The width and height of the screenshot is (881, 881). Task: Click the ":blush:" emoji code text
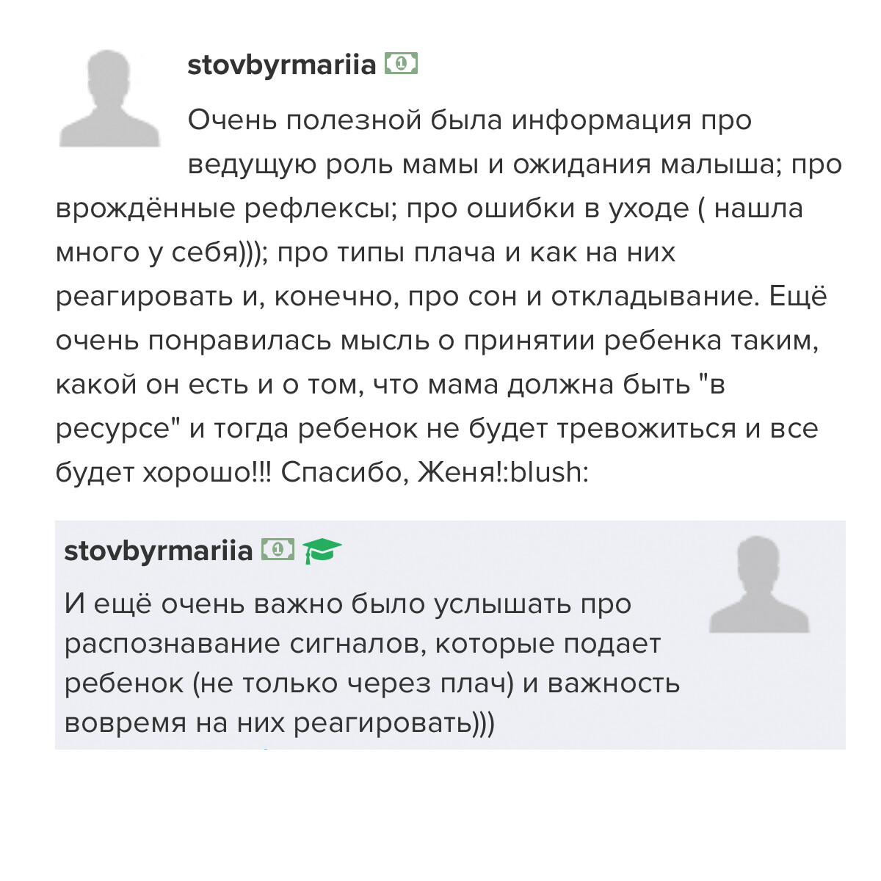click(x=549, y=472)
